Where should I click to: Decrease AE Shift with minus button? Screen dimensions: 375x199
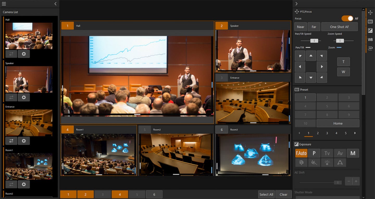click(x=349, y=181)
